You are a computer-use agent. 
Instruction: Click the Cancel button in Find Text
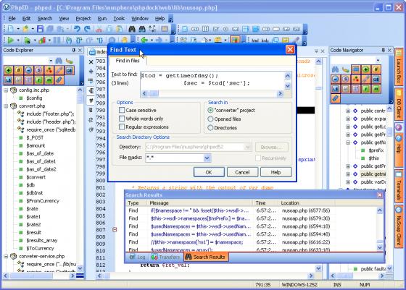[242, 172]
